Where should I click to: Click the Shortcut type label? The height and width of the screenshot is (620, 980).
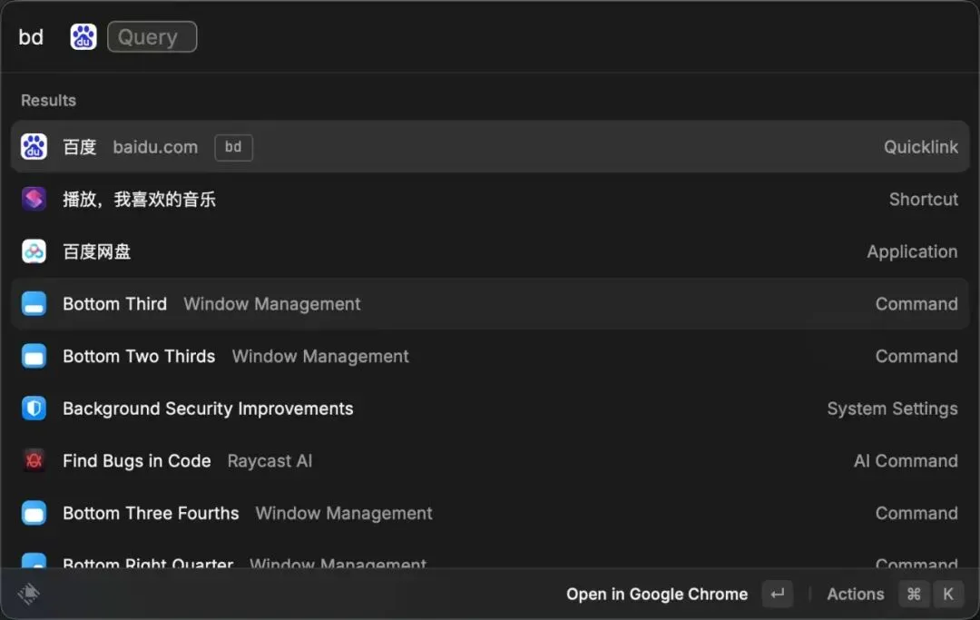pos(924,200)
